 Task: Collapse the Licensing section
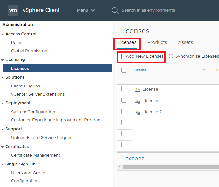[x=2, y=60]
